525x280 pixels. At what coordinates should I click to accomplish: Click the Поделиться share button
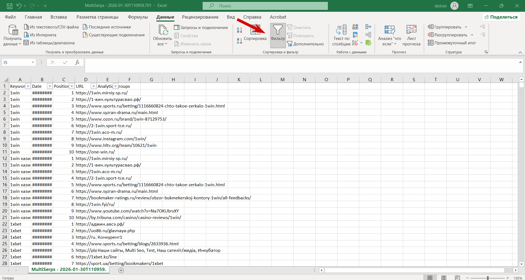pyautogui.click(x=501, y=17)
